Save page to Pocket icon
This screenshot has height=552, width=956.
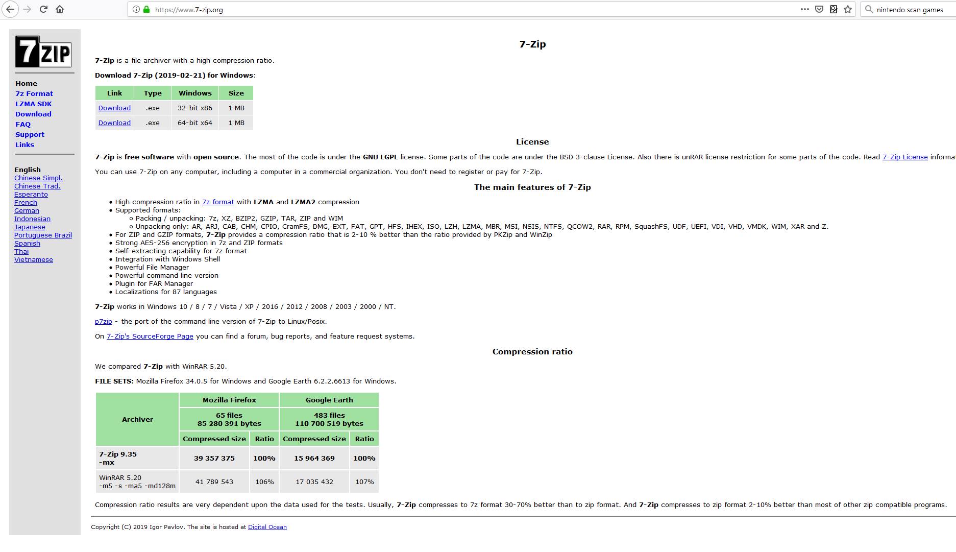point(819,9)
